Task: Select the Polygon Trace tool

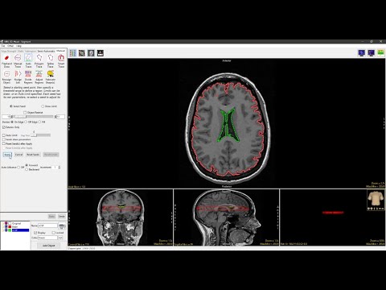Action: (39, 61)
